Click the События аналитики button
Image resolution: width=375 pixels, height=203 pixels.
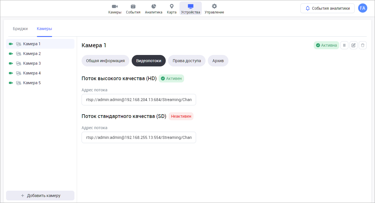click(x=327, y=8)
